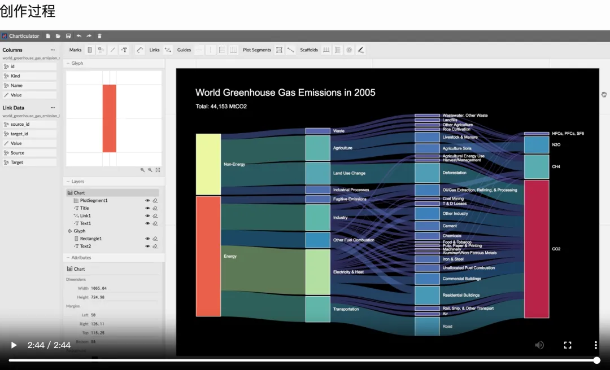Viewport: 610px width, 370px height.
Task: Click the source_id link data field
Action: [29, 125]
